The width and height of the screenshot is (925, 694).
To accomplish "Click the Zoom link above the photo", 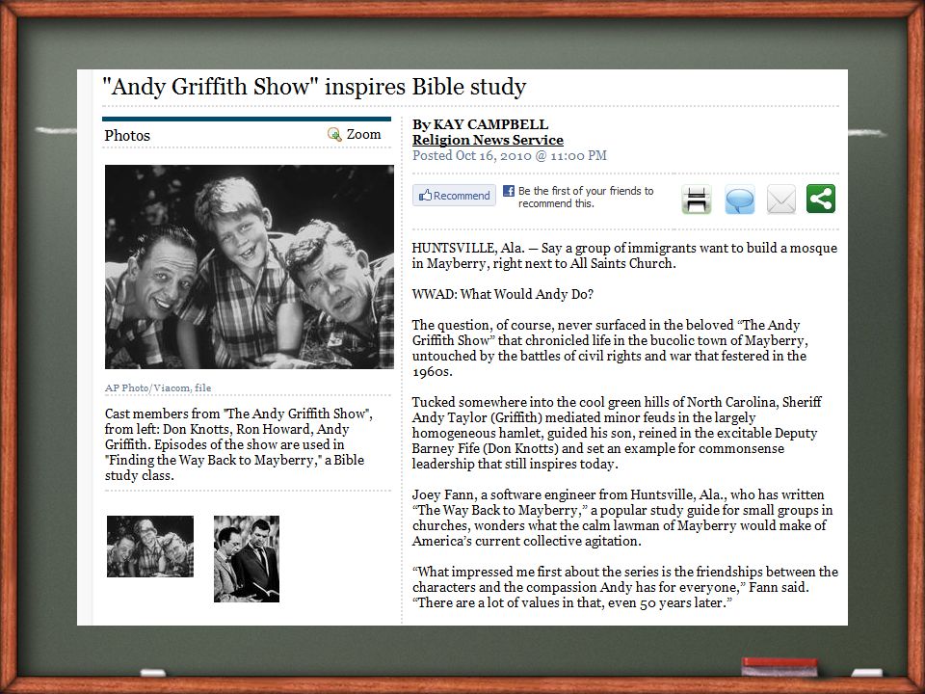I will [x=363, y=135].
